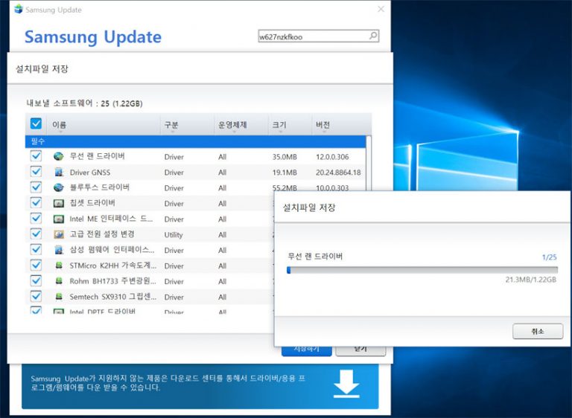The height and width of the screenshot is (418, 572).
Task: Click the download progress bar
Action: (422, 270)
